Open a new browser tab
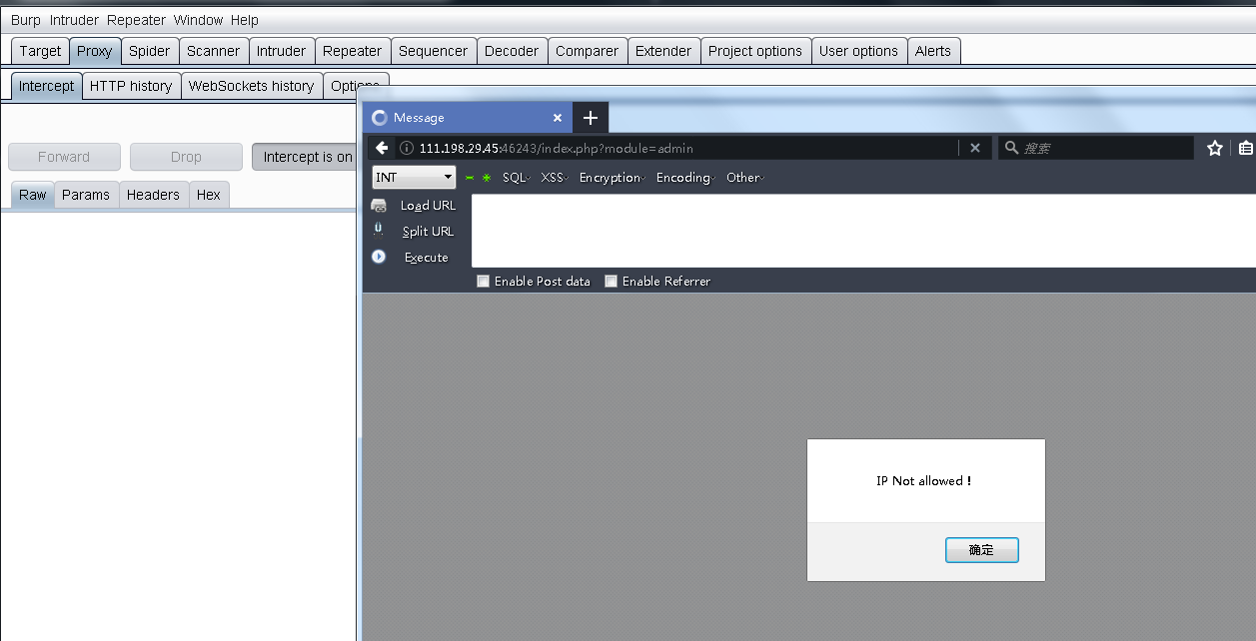This screenshot has height=641, width=1256. pos(591,118)
